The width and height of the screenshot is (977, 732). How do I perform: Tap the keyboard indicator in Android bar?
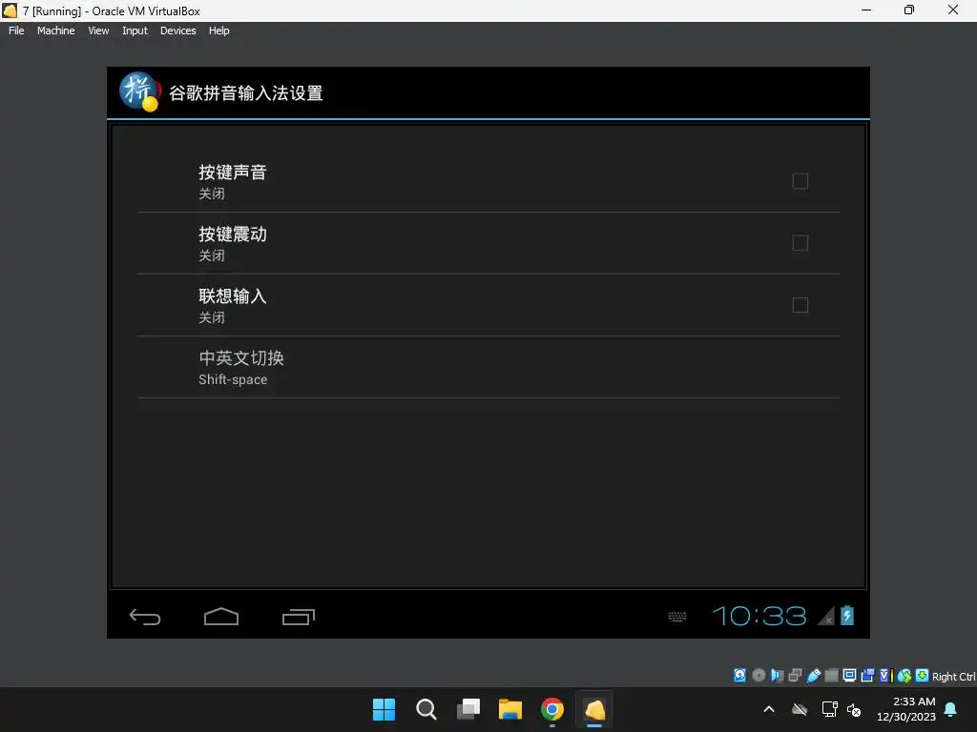(677, 617)
